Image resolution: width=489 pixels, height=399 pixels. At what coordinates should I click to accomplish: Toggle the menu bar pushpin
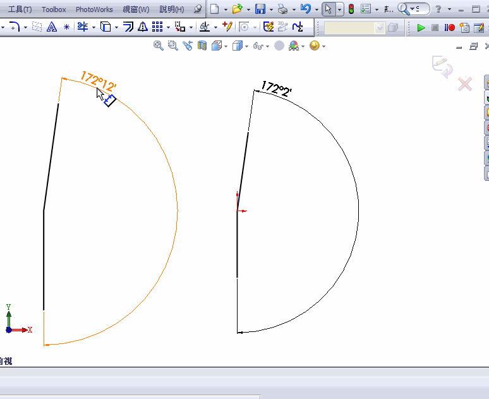197,9
